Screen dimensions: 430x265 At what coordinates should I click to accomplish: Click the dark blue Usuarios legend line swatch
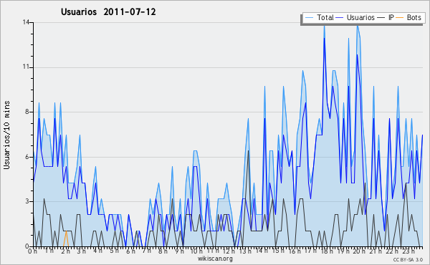(x=340, y=18)
